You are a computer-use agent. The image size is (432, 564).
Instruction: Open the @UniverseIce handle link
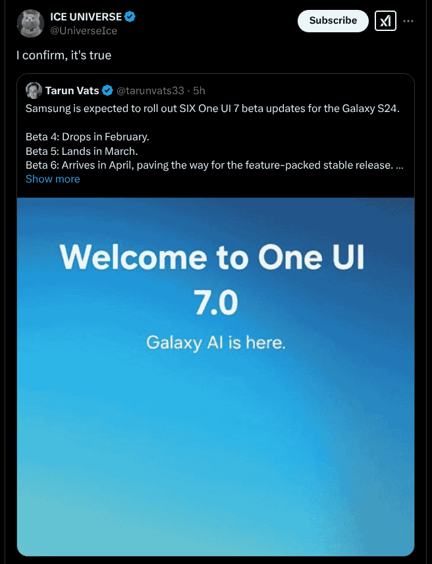[84, 30]
